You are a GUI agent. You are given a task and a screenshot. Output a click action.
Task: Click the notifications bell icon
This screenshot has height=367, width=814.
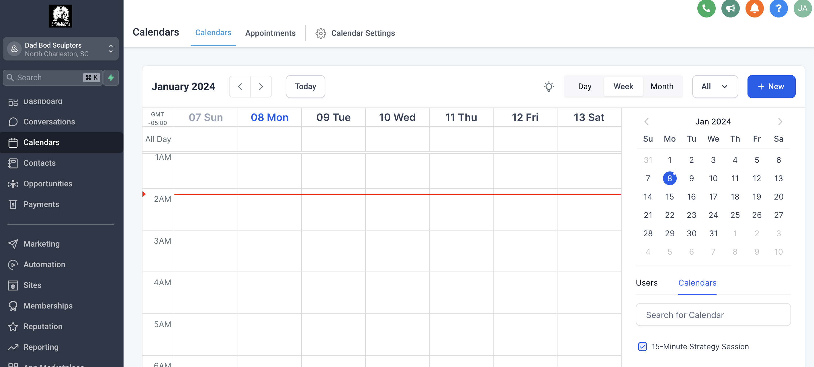[x=755, y=9]
